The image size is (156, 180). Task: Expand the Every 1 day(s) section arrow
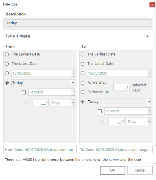148,36
